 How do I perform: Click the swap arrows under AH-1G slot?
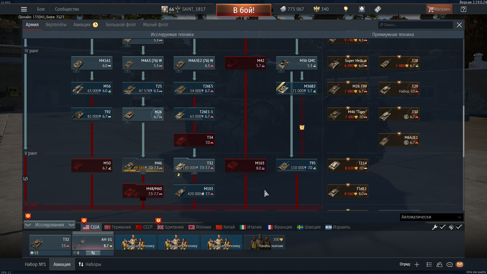(93, 253)
